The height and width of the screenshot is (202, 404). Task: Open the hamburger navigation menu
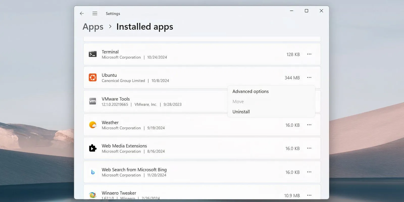(95, 13)
